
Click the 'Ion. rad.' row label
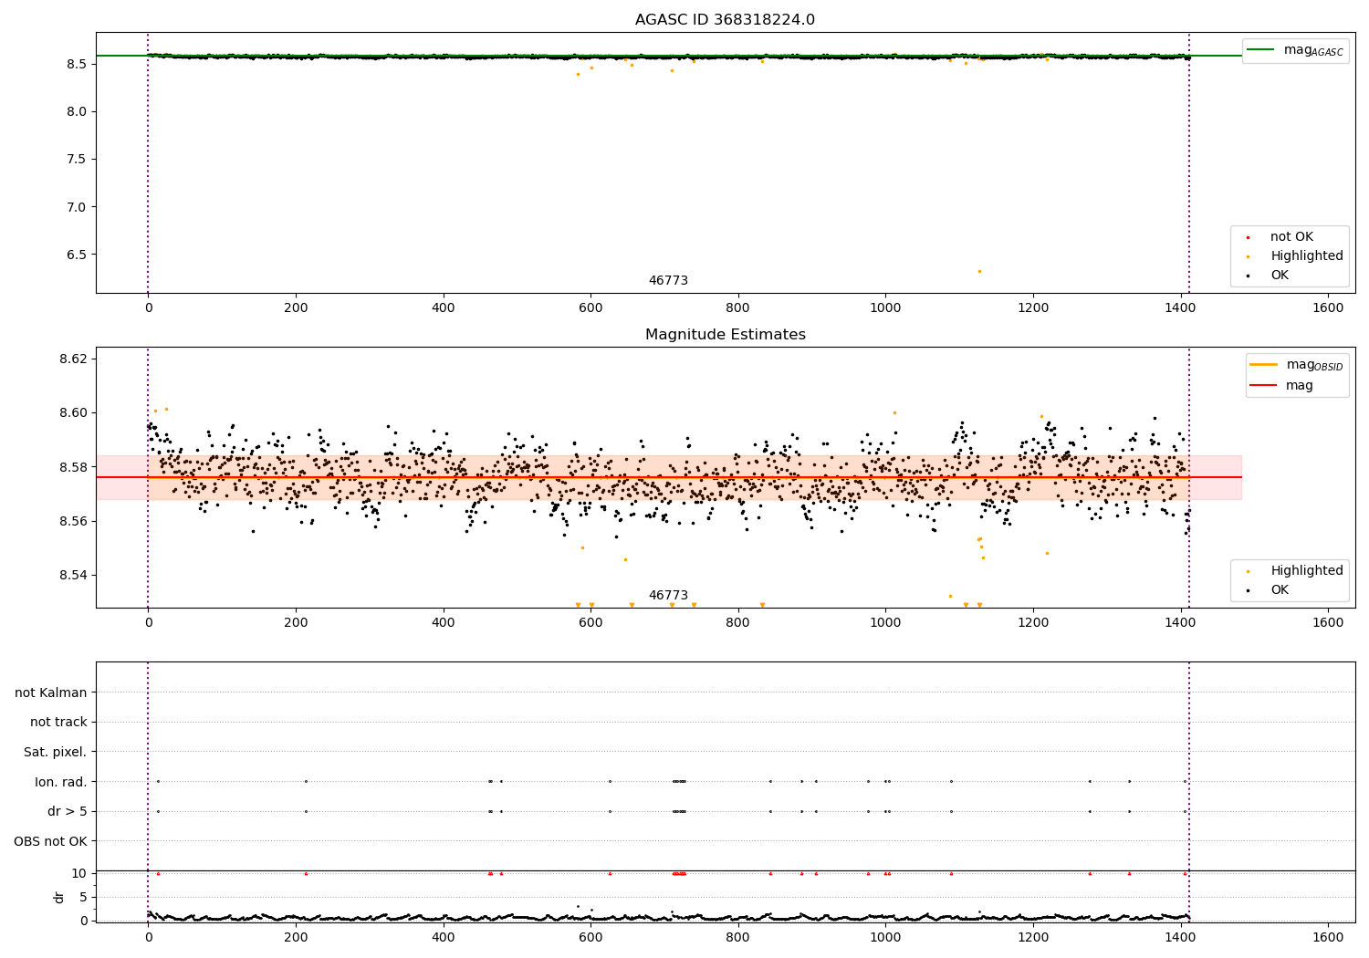[61, 782]
